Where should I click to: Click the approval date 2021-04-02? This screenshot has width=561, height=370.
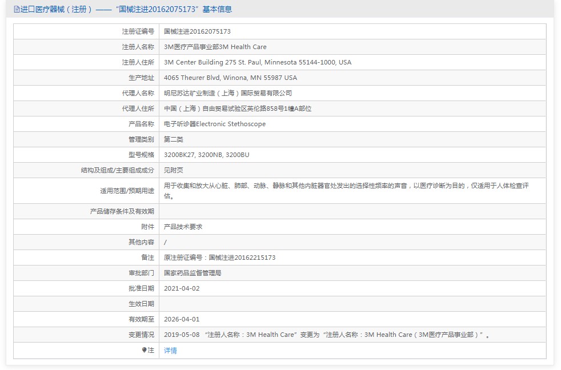pos(182,289)
